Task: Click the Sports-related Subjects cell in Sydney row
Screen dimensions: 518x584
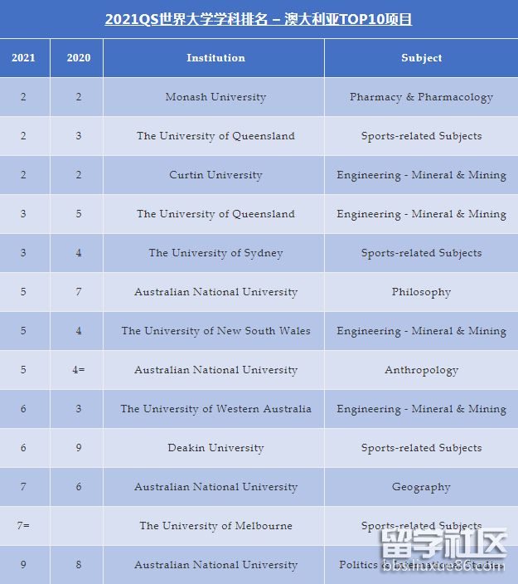Action: (422, 253)
